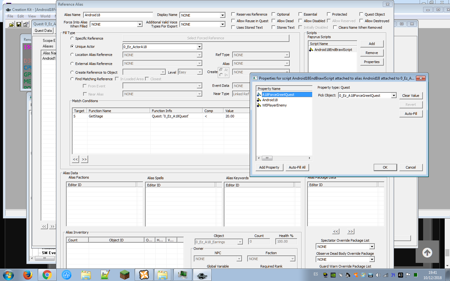Open the File menu in Creation Kit
Viewport: 450px width, 281px height.
[x=10, y=16]
